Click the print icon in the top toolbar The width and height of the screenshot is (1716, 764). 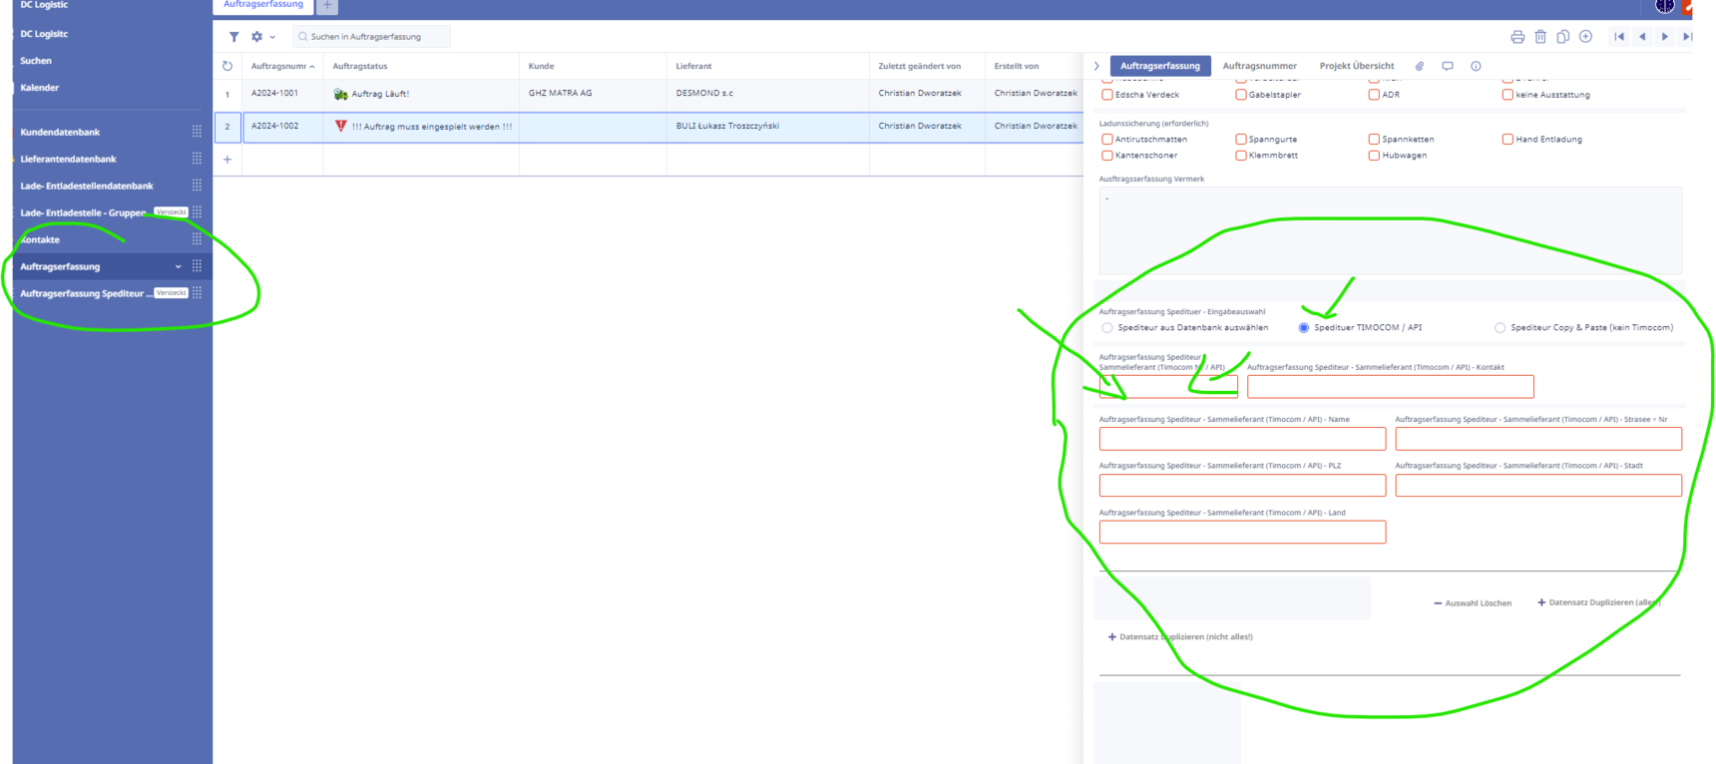pos(1517,37)
